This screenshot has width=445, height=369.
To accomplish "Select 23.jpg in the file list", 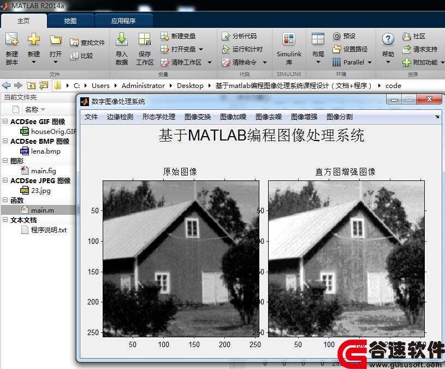I will click(x=35, y=190).
